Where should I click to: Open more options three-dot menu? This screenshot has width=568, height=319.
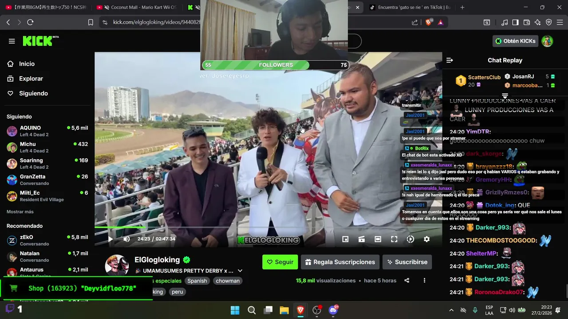[424, 280]
